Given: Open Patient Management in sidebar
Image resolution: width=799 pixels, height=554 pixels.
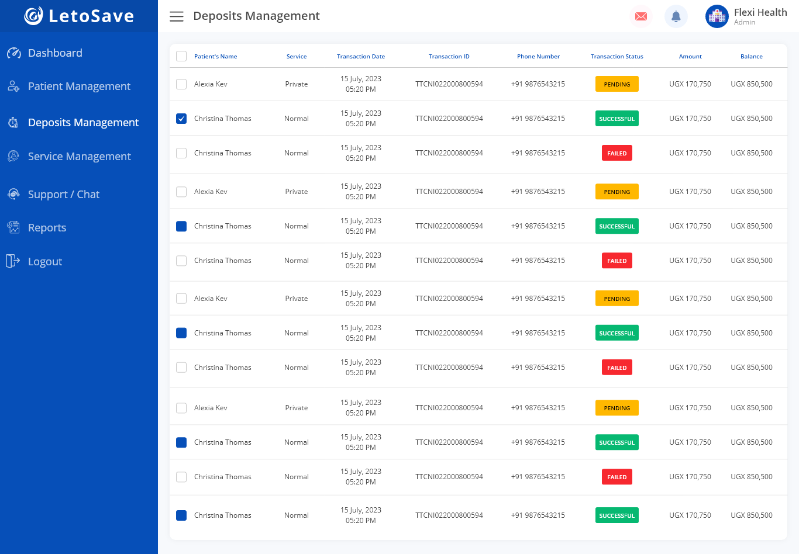Looking at the screenshot, I should click(x=79, y=86).
